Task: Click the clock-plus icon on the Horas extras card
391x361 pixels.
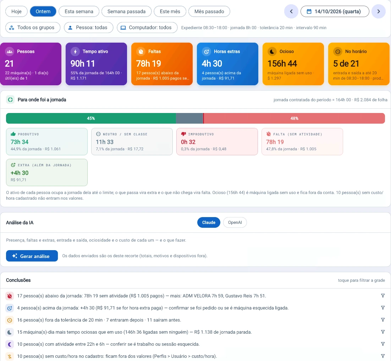Action: click(x=206, y=52)
